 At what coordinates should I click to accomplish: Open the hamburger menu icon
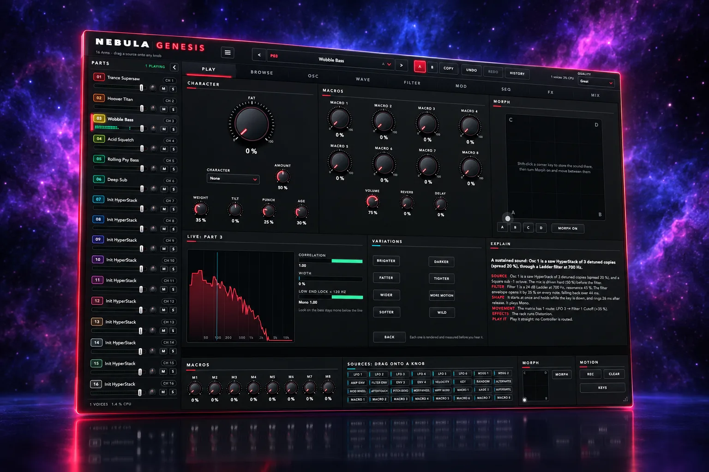coord(228,53)
